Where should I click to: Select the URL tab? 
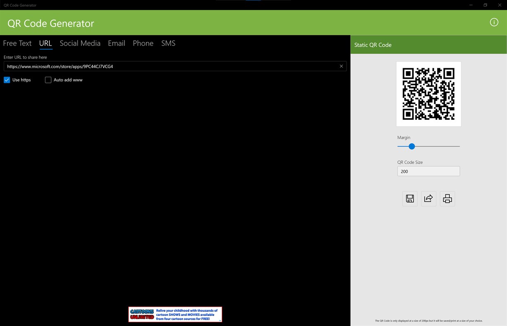pos(45,43)
